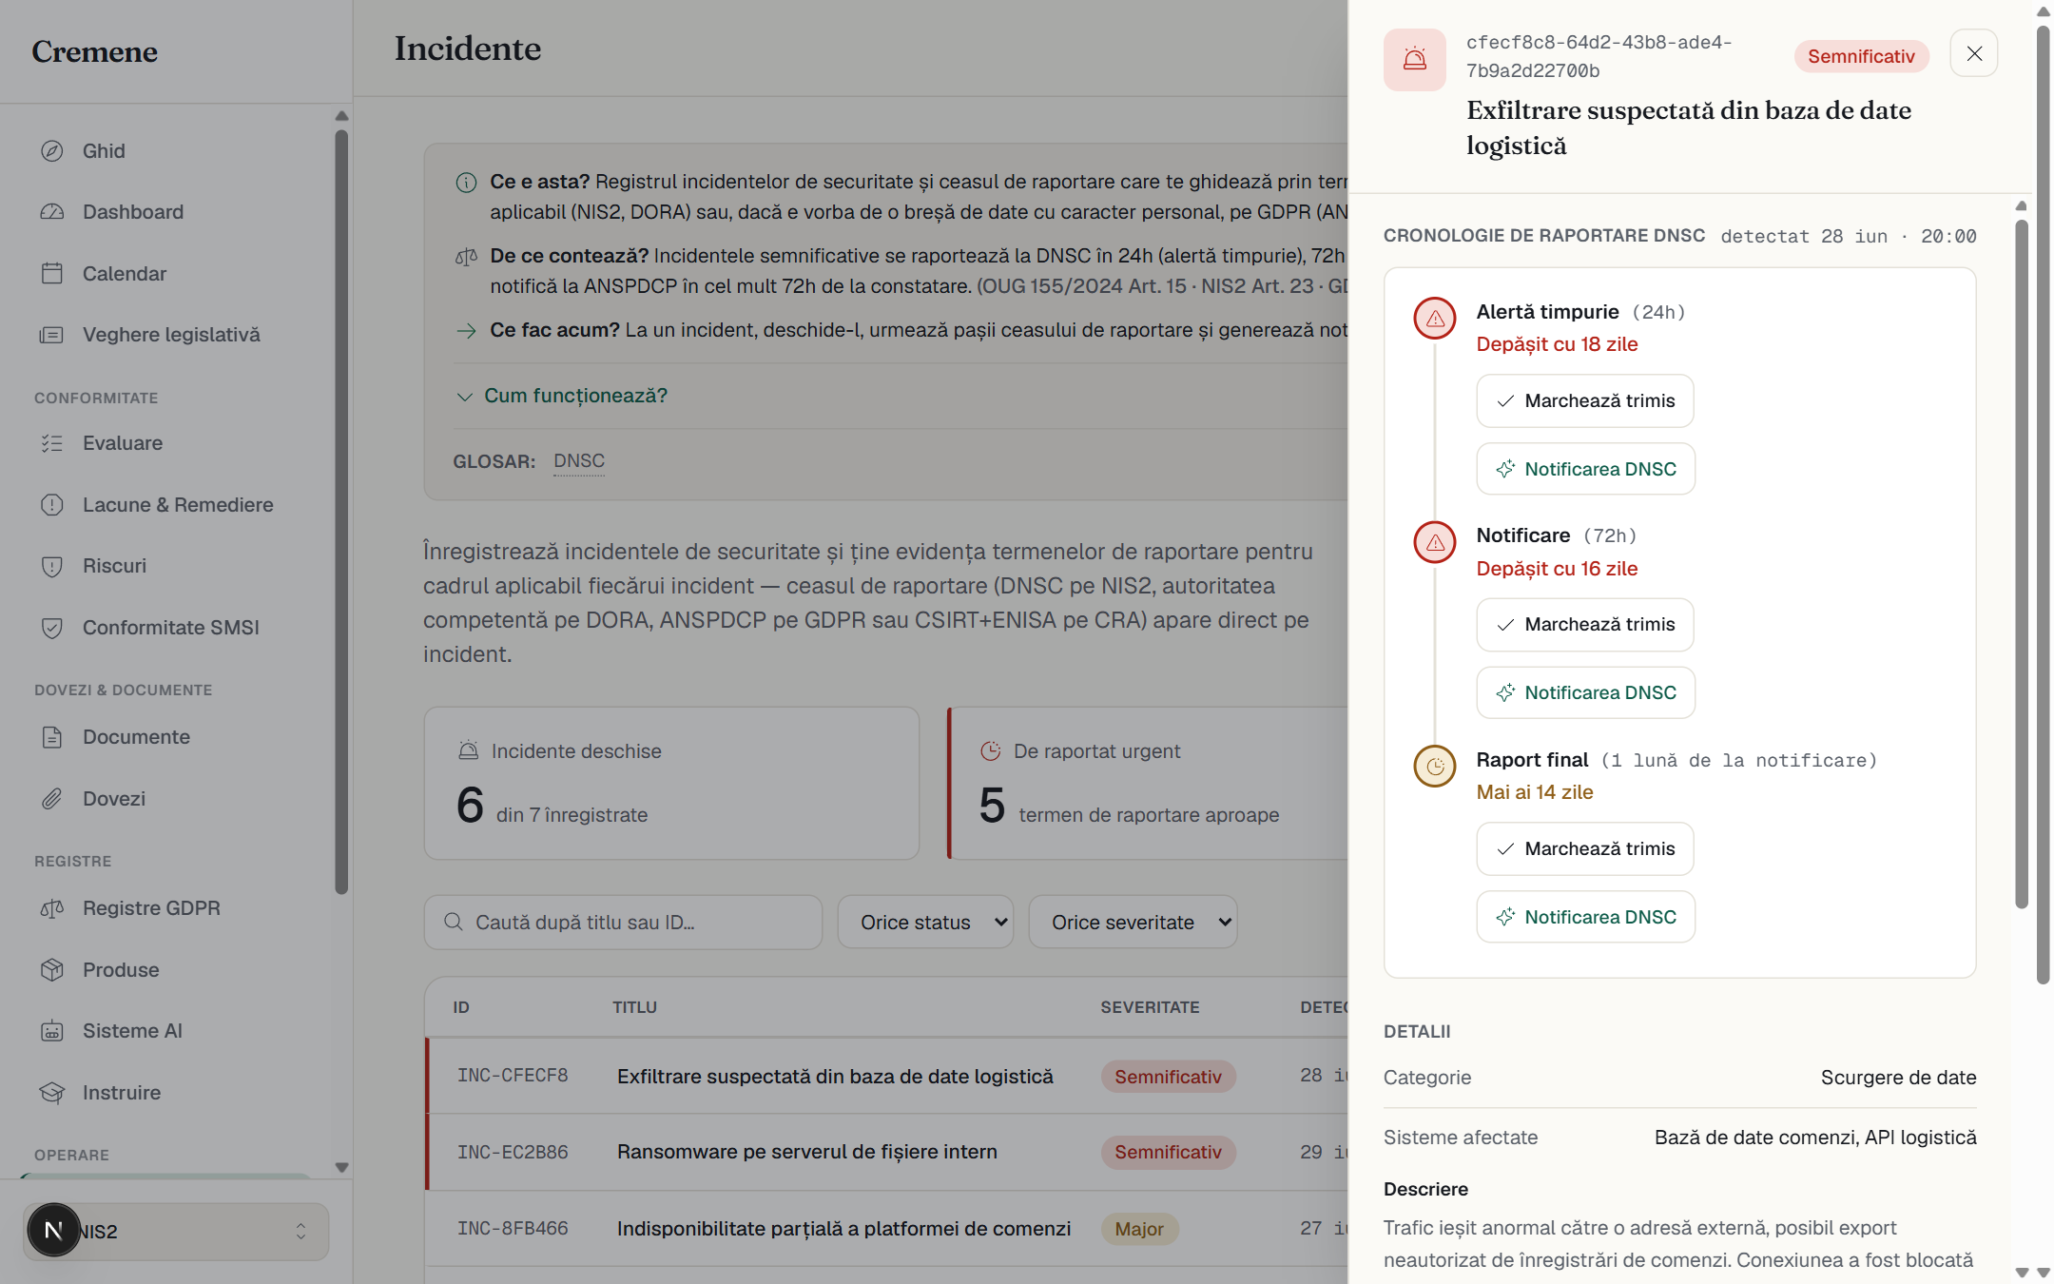
Task: Click the Dashboard gauge icon
Action: pos(52,212)
